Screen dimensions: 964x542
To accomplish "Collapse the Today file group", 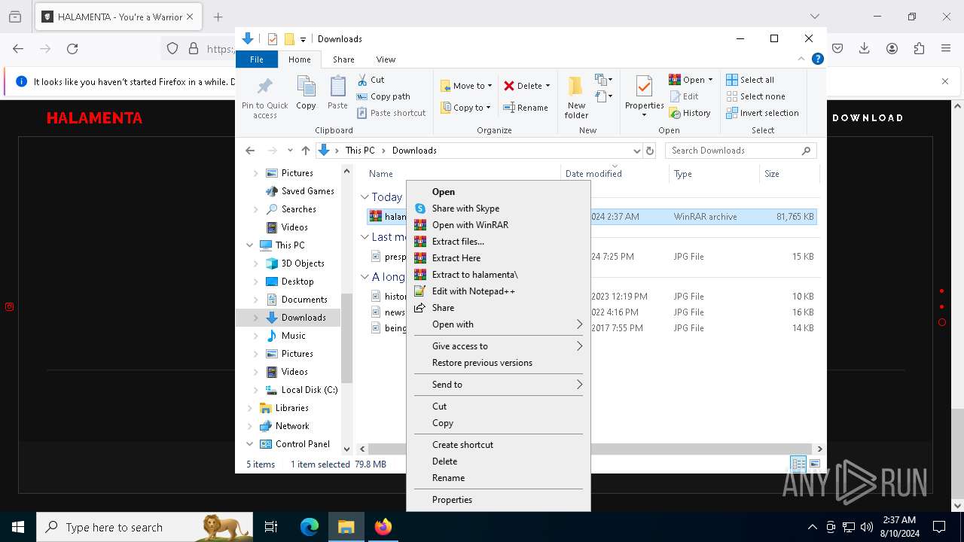I will click(365, 197).
